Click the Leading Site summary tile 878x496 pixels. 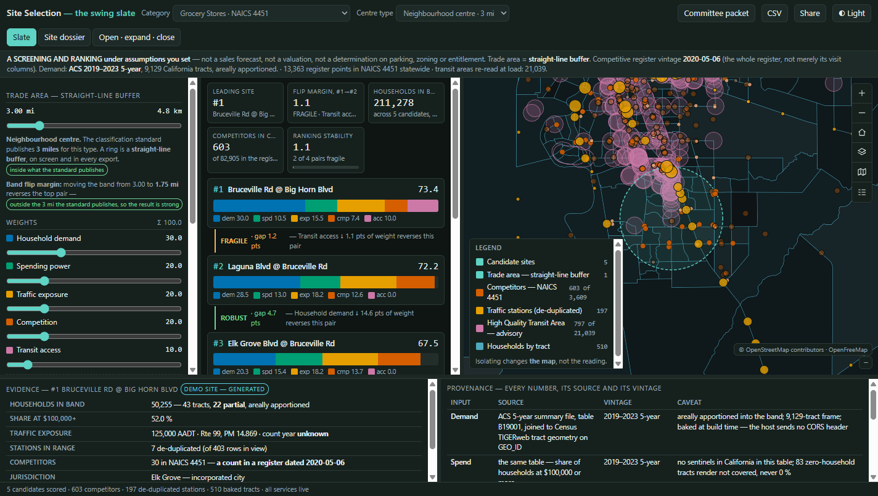click(x=245, y=103)
